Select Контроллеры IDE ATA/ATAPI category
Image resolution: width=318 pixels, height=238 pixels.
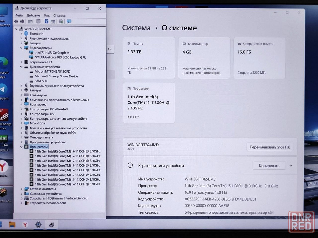pos(49,109)
